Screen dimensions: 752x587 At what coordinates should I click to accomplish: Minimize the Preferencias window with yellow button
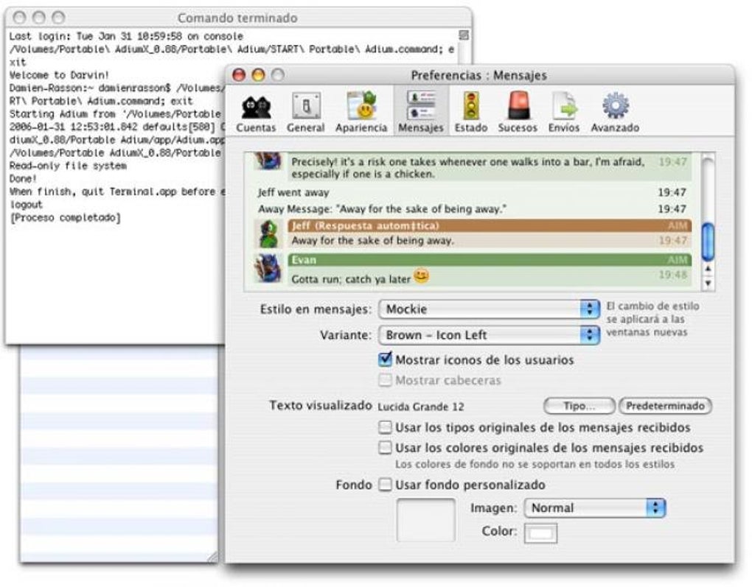[x=258, y=74]
